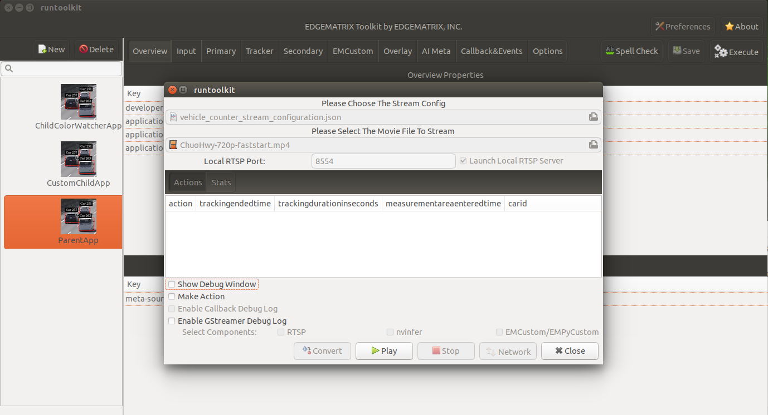Click the Save button

[x=686, y=51]
